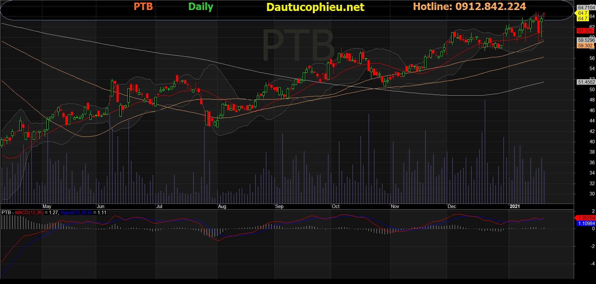
Task: Click the Dec label on time axis
Action: point(452,206)
